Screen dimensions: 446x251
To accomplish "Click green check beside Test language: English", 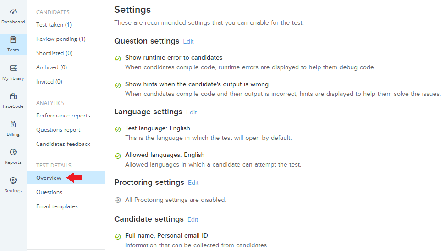I will pos(118,129).
